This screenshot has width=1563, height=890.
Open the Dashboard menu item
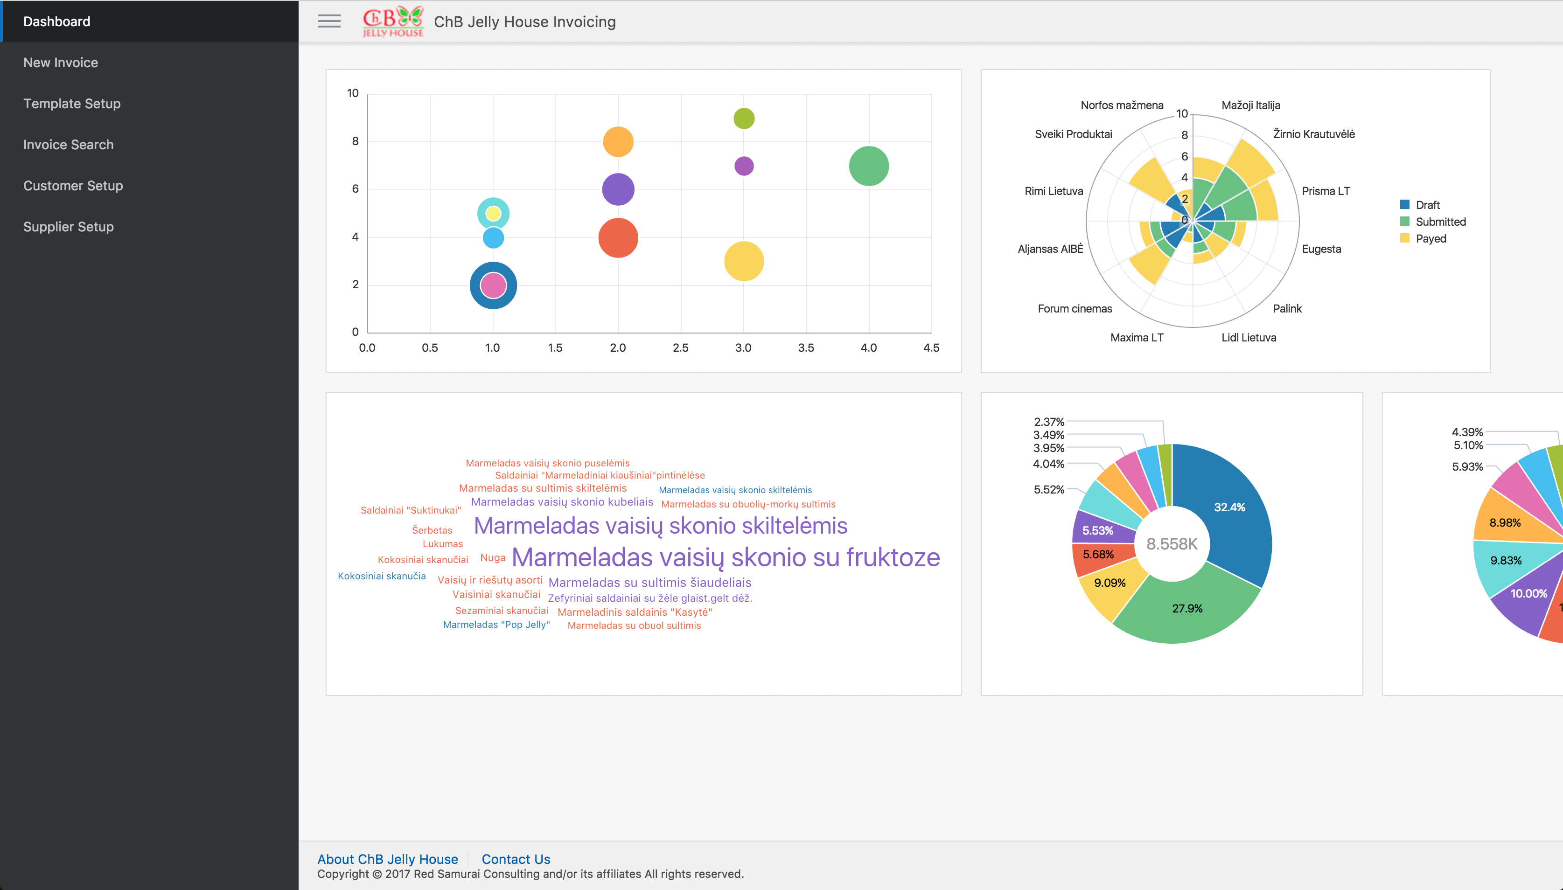click(57, 21)
